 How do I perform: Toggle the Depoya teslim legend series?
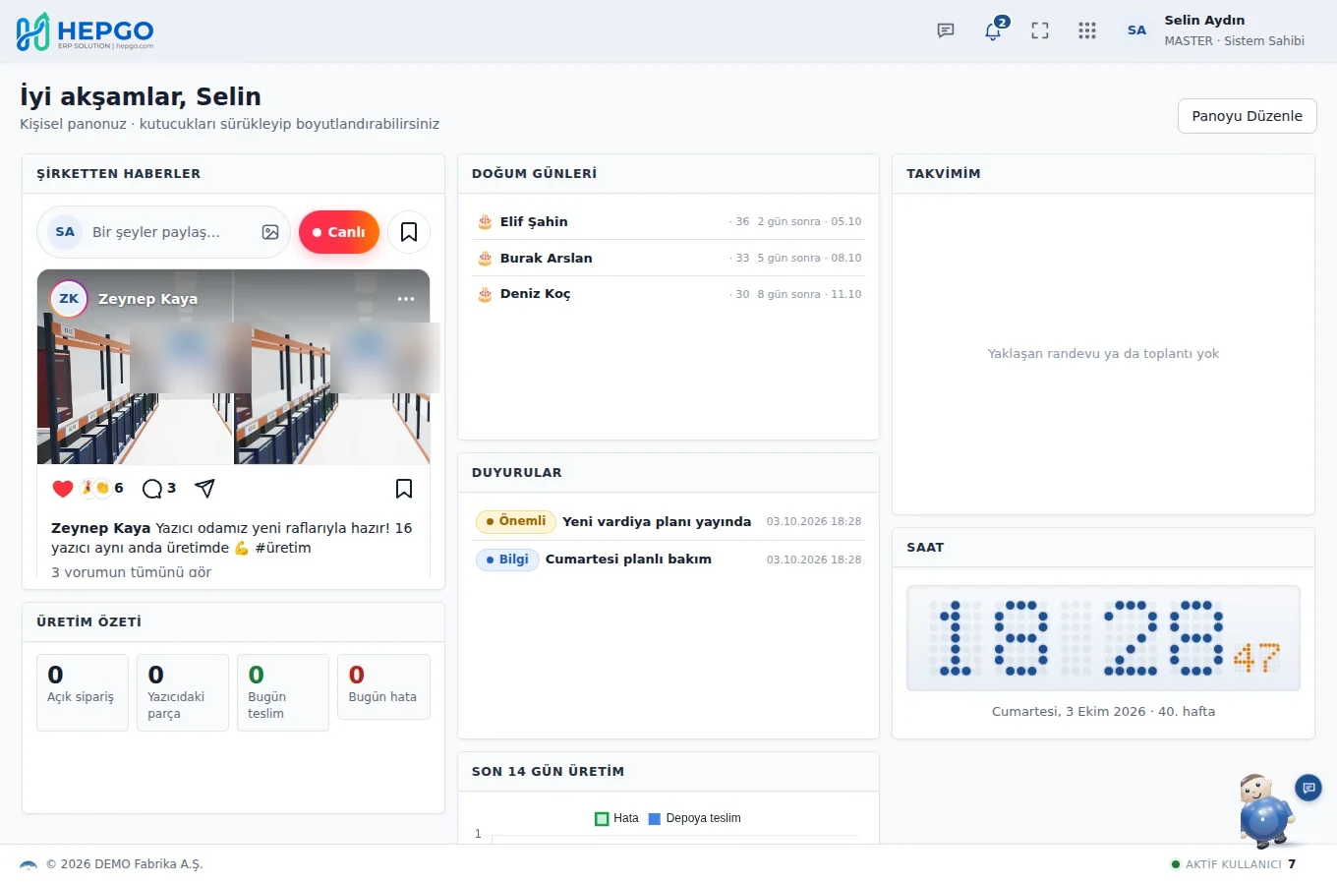694,818
